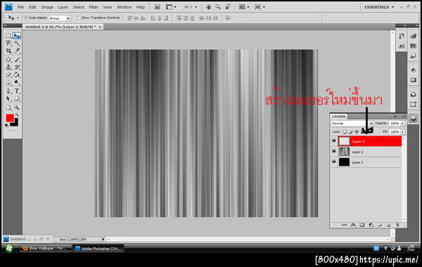
Task: Select the Spot Healing Brush tool
Action: pyautogui.click(x=8, y=60)
